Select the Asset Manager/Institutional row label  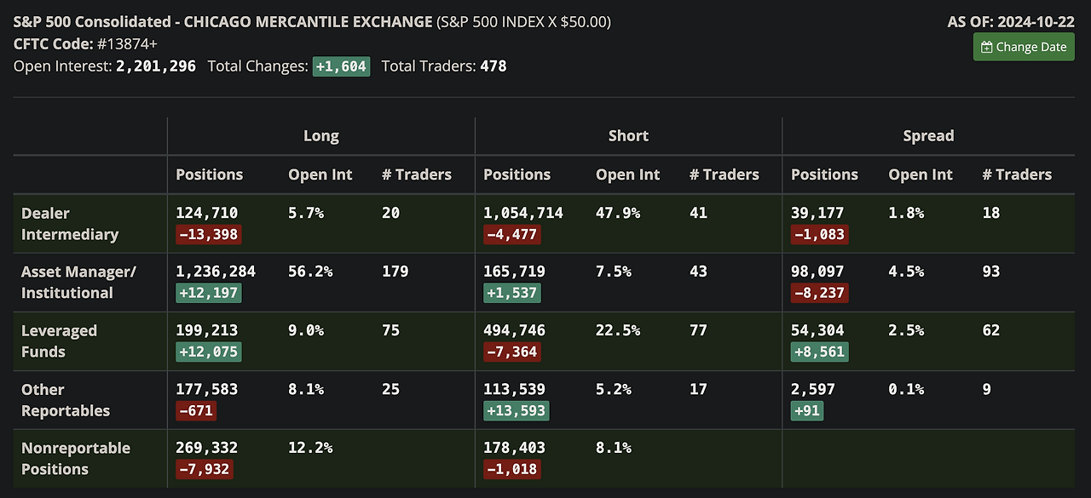[x=78, y=282]
